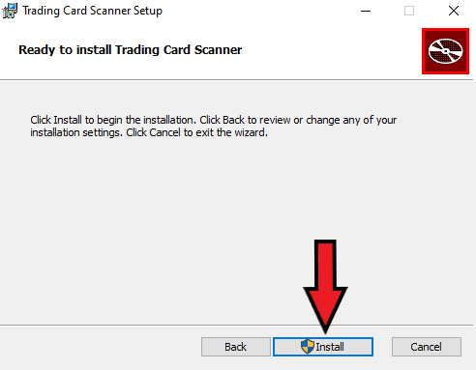
Task: Click the red arrow pointing at Install
Action: point(325,286)
